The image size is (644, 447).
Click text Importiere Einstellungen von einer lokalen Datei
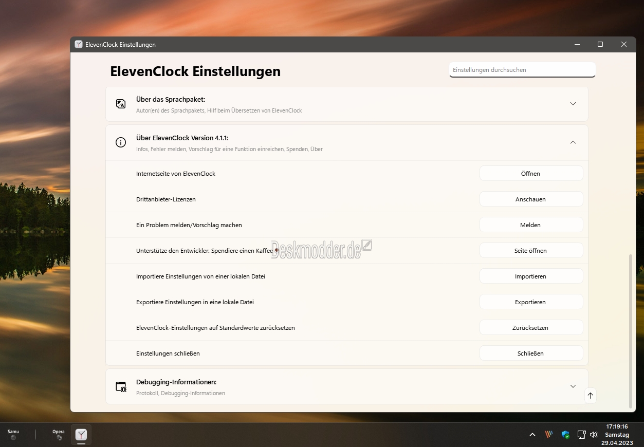pos(200,276)
